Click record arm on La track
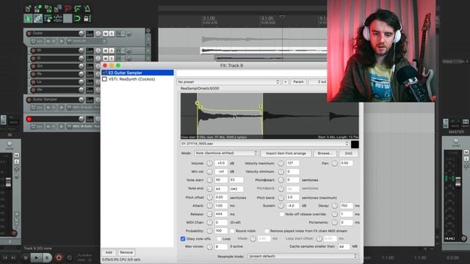 click(33, 81)
